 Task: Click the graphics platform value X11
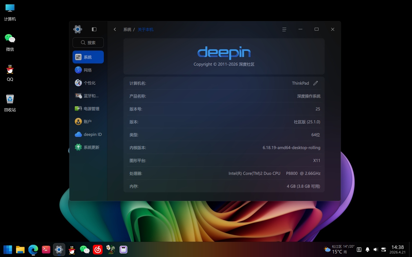click(317, 160)
